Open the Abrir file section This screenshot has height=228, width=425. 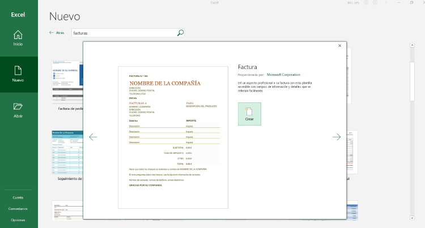pyautogui.click(x=18, y=110)
